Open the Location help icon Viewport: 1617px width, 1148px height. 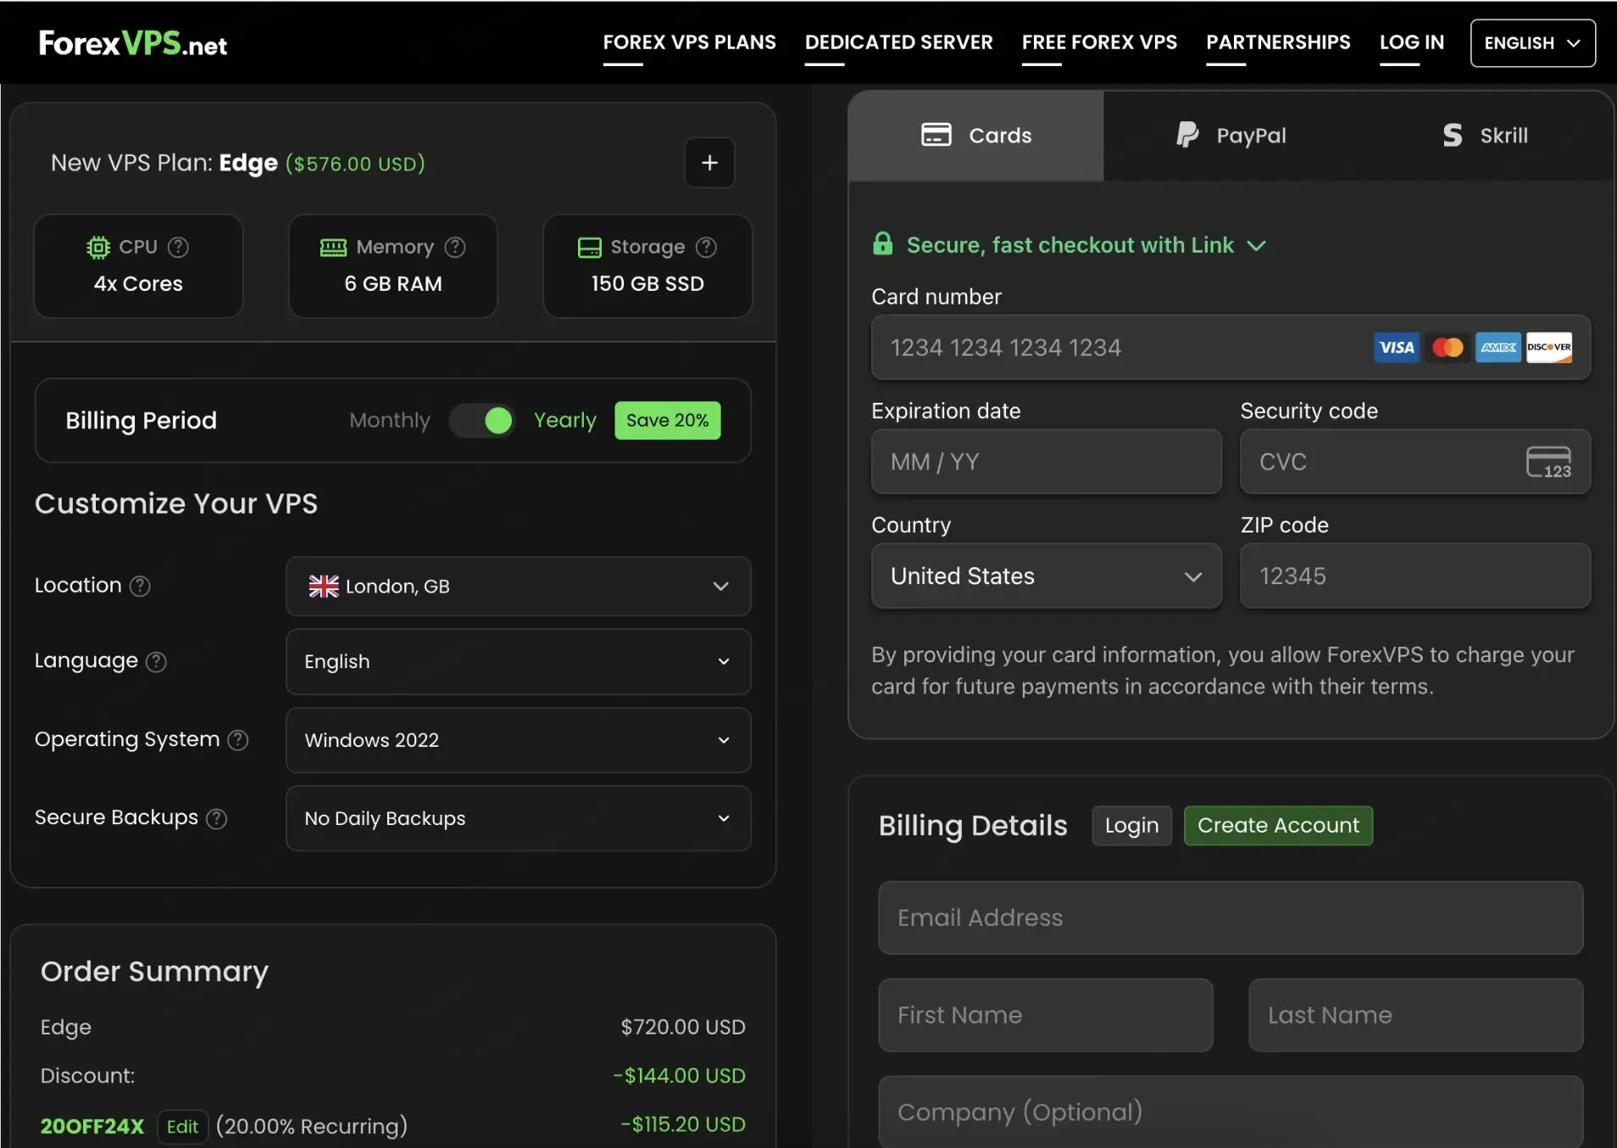(140, 586)
